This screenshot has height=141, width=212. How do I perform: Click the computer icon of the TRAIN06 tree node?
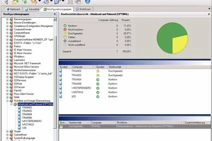[x=19, y=118]
